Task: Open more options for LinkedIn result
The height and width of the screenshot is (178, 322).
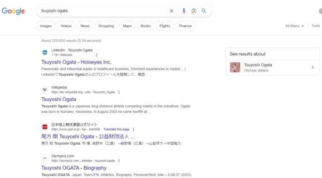Action: (x=97, y=55)
